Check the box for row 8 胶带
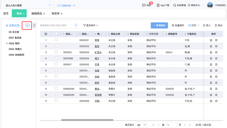This screenshot has height=128, width=227. [56, 82]
